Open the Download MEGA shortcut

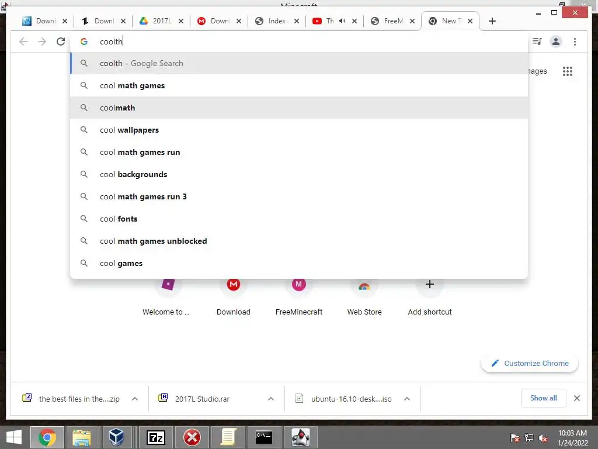(x=234, y=297)
